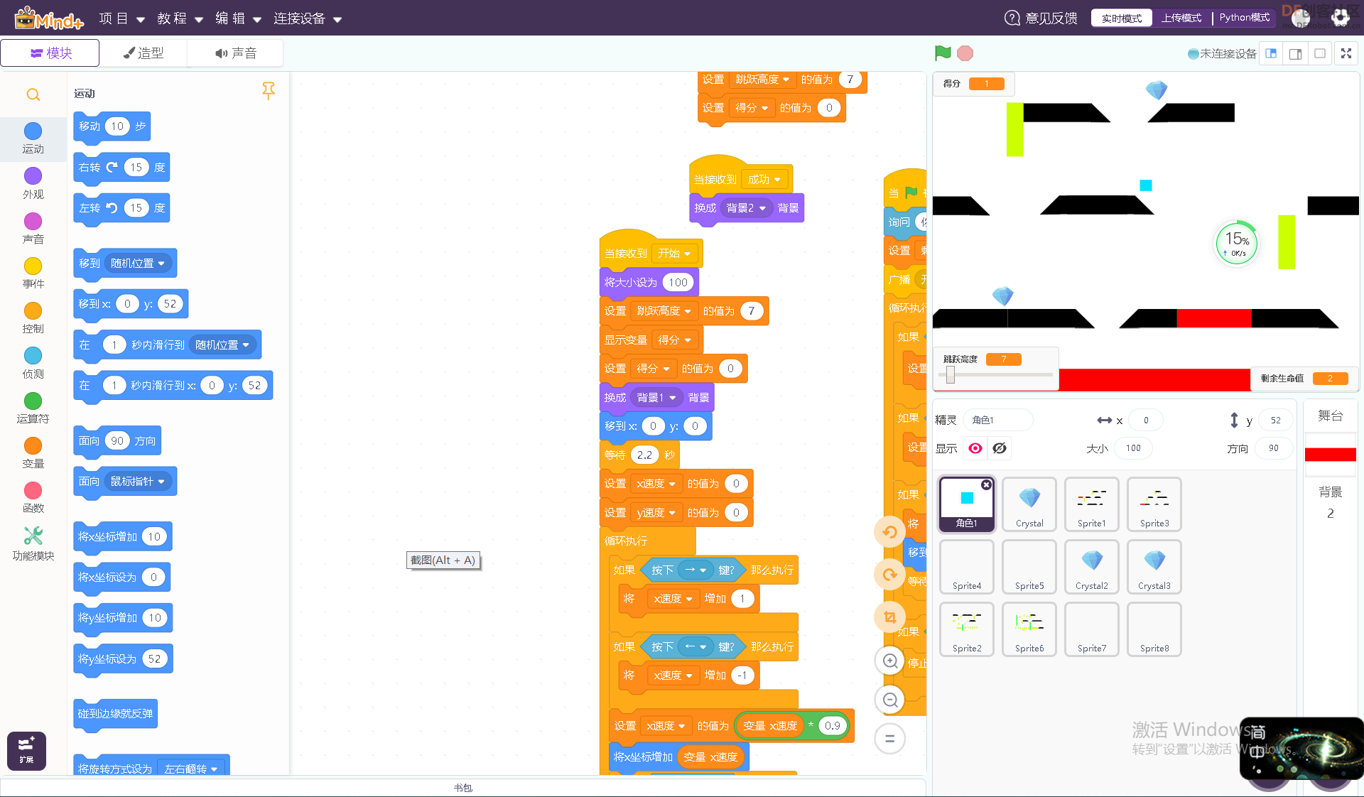Select the 控制 (Control) block category
This screenshot has width=1364, height=797.
(x=33, y=318)
